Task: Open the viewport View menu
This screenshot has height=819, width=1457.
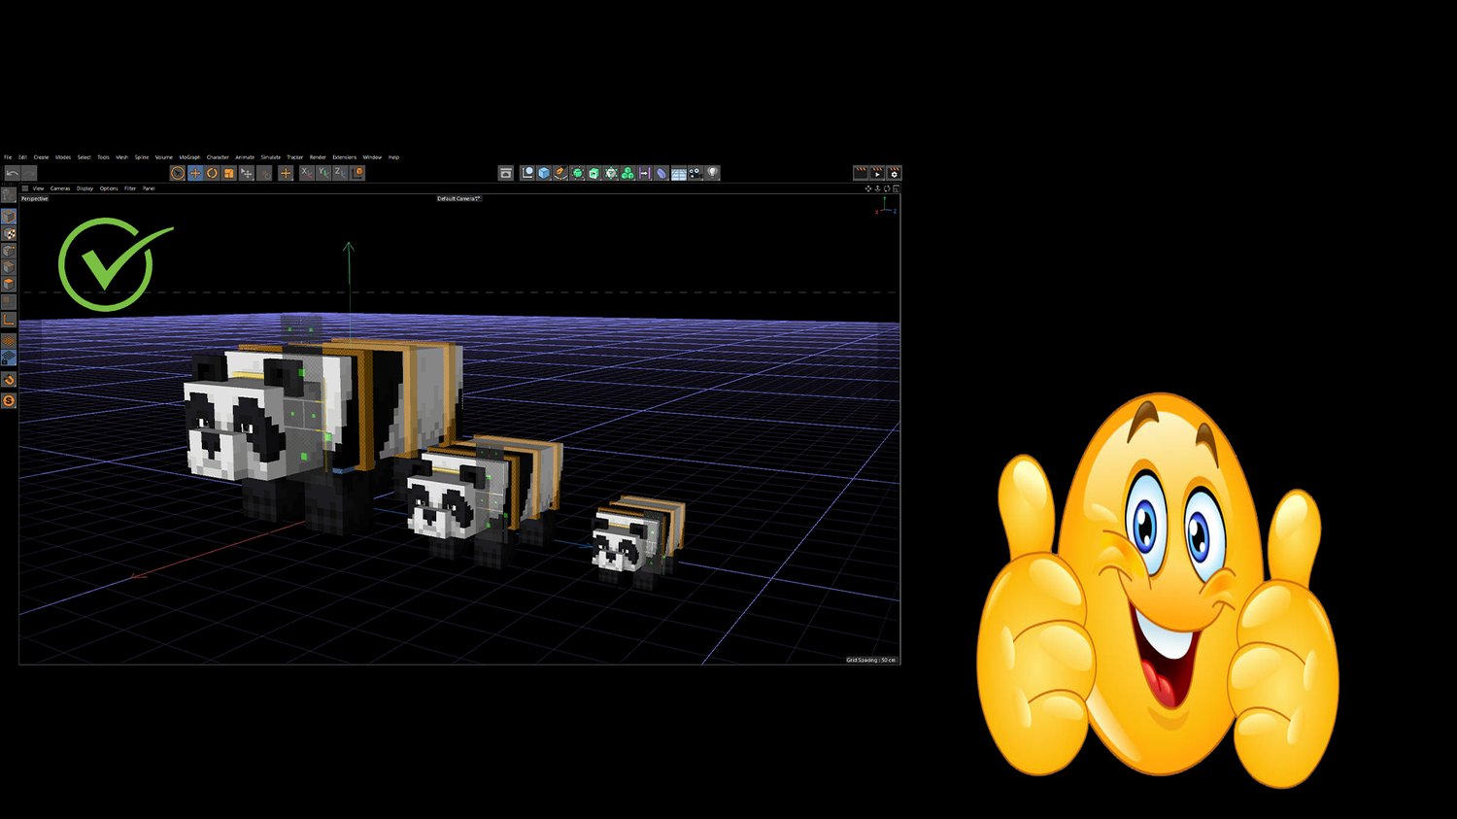Action: click(39, 188)
